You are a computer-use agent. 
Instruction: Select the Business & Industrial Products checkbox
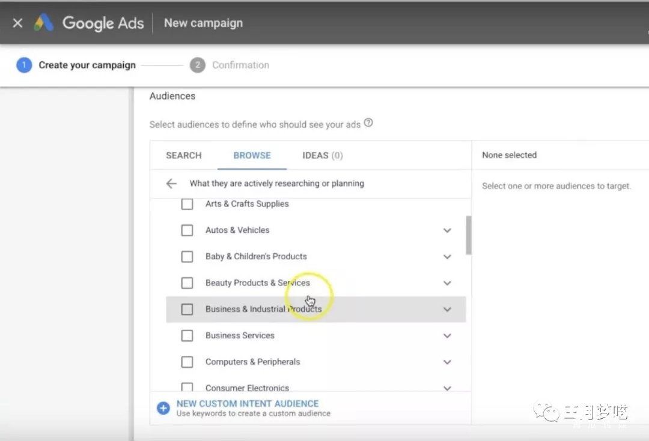pos(187,310)
